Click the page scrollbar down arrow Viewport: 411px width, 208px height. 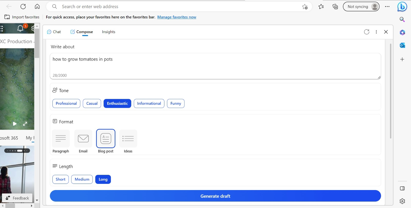pyautogui.click(x=37, y=200)
